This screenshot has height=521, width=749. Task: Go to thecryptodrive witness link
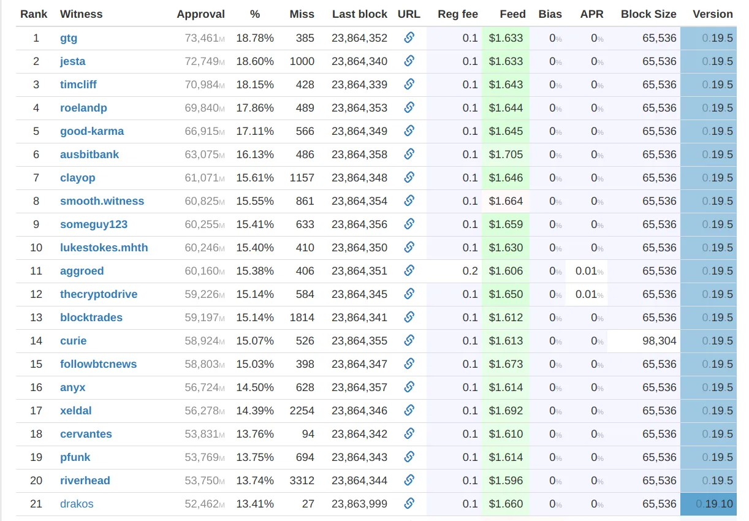99,294
